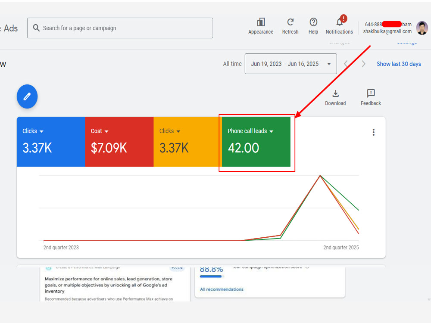Click the $7.09K cost value

(109, 148)
